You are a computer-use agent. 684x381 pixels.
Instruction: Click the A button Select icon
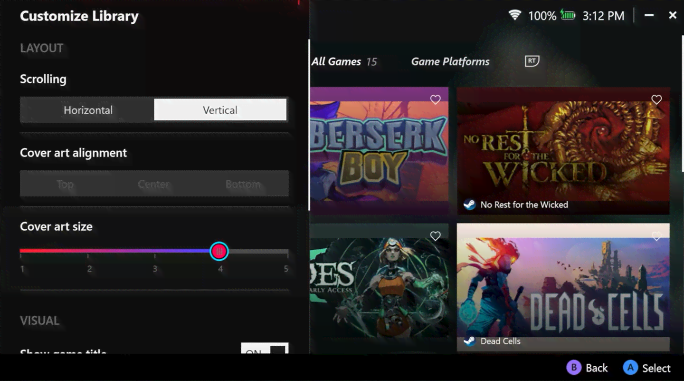pos(630,368)
